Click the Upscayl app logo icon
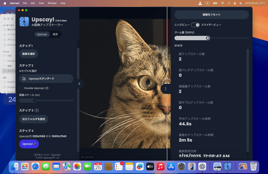This screenshot has height=174, width=268. pos(24,22)
